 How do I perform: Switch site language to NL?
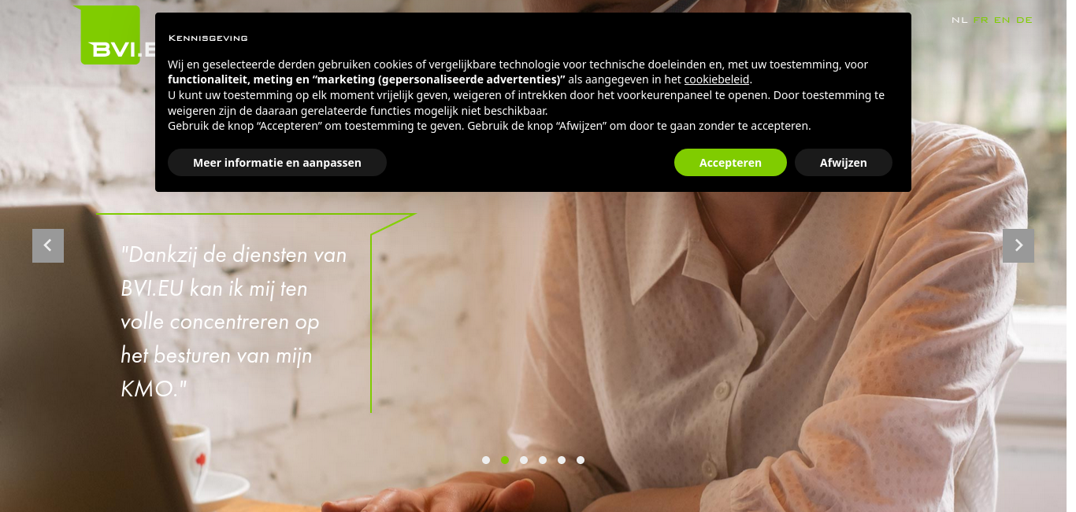coord(959,20)
